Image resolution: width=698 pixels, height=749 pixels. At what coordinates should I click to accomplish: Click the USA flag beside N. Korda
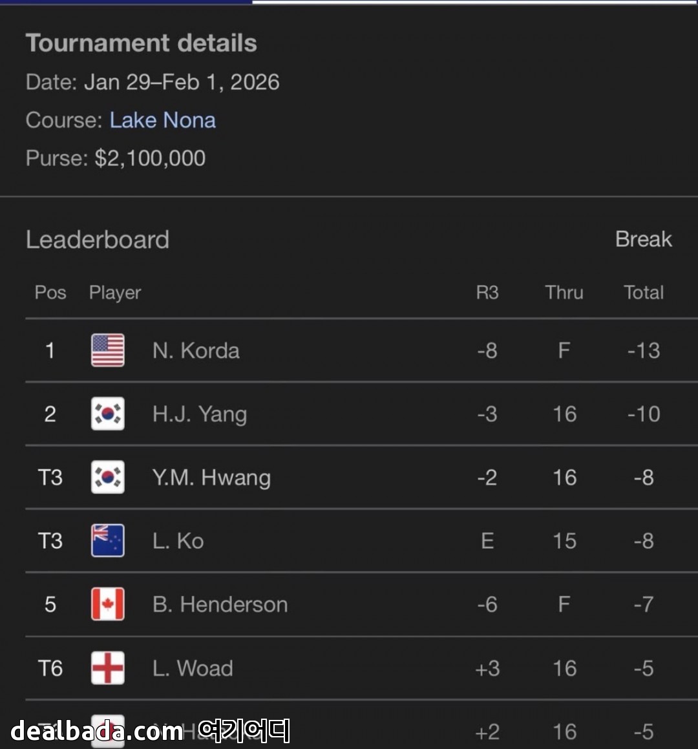(108, 350)
